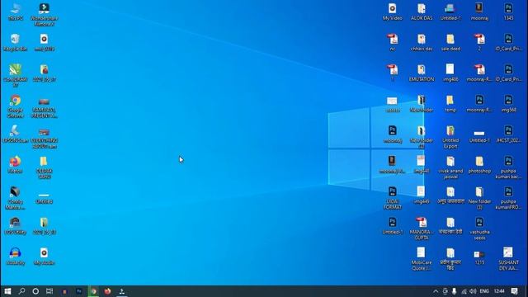The width and height of the screenshot is (528, 297).
Task: Switch to Chrome in the taskbar
Action: [93, 291]
